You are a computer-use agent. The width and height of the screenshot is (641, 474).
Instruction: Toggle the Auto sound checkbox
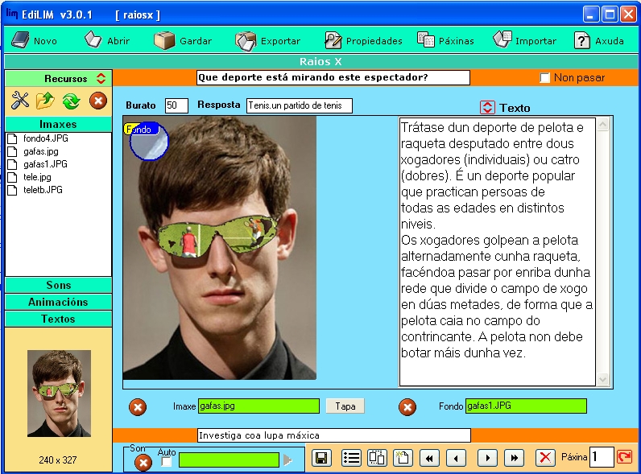[167, 462]
